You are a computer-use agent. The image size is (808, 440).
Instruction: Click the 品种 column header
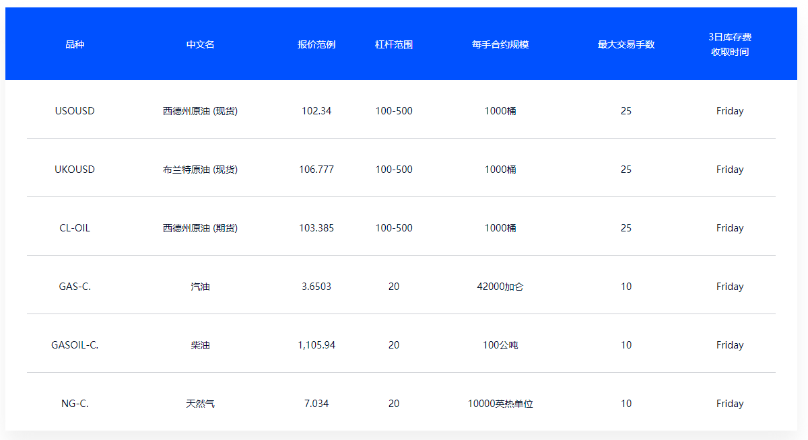(75, 44)
